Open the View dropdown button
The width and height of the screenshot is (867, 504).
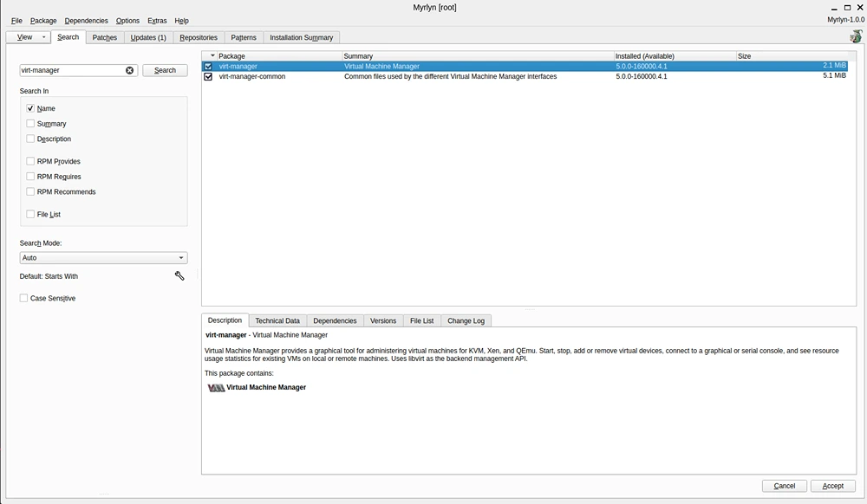point(29,37)
